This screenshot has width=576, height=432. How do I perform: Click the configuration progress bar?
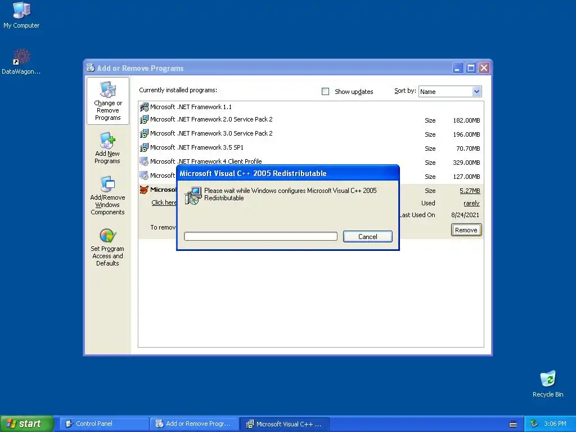click(260, 236)
